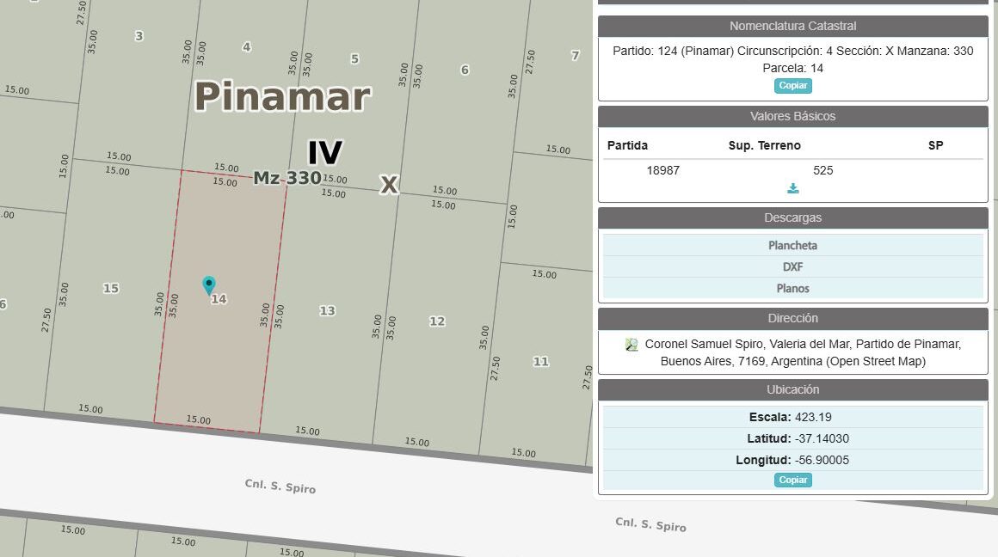The width and height of the screenshot is (998, 557).
Task: Click the Coronel Samuel Spiro address text
Action: tap(803, 353)
